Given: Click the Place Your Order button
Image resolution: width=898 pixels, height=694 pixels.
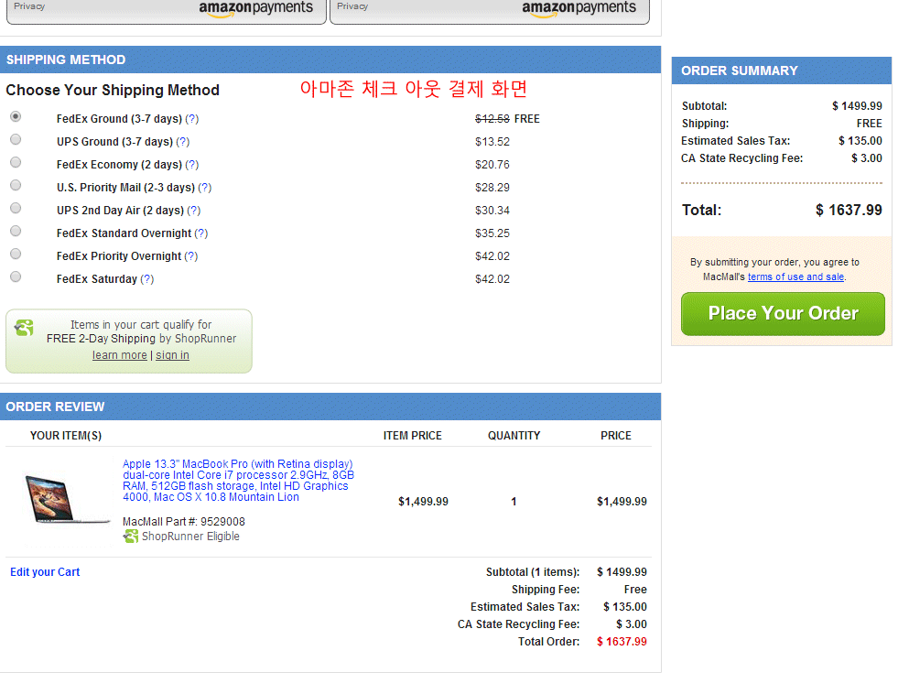Looking at the screenshot, I should point(783,314).
